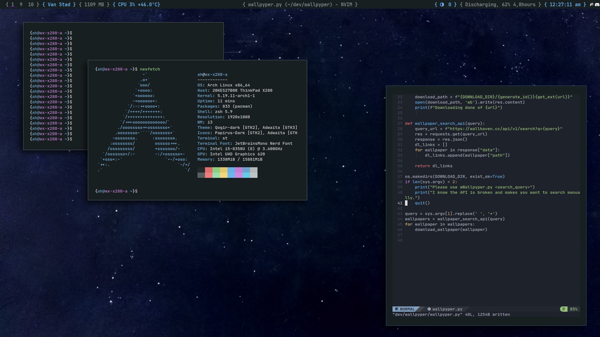Click wallpyper.py filename in Neovim statusline
Screen dimensions: 600x337
(x=447, y=309)
